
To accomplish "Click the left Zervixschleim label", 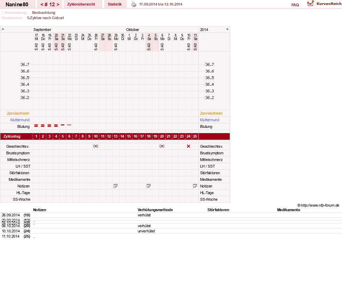I will 18,113.
